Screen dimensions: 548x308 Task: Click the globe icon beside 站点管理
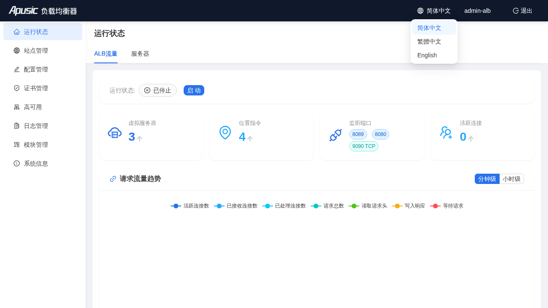[17, 50]
